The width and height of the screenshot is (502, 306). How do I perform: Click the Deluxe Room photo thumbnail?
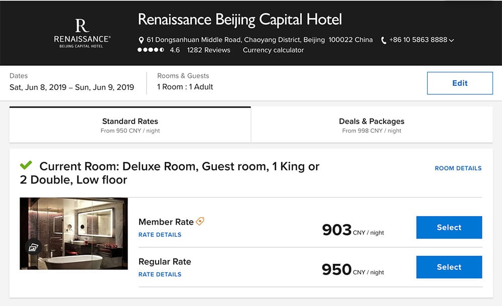(x=73, y=233)
